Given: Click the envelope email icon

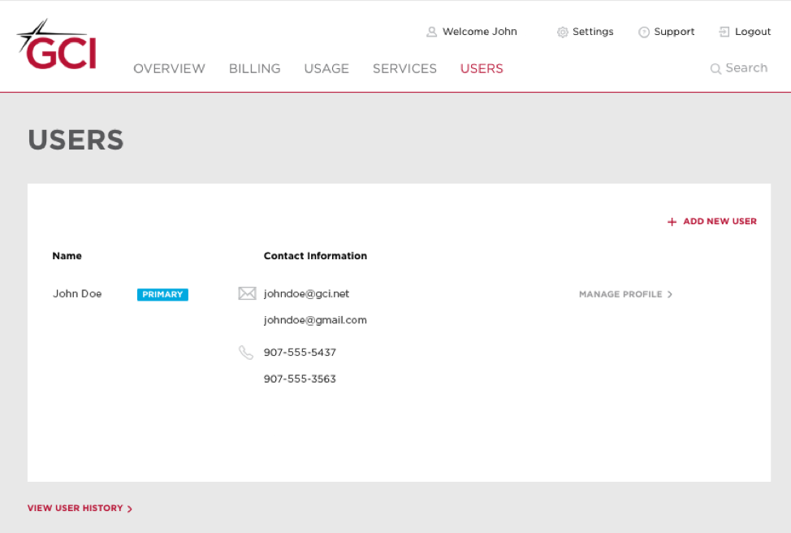Looking at the screenshot, I should tap(247, 293).
